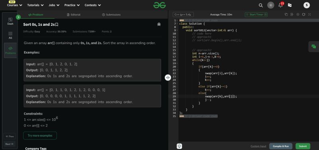Open the search icon in top bar
Viewport: 319px width, 150px height.
261,5
